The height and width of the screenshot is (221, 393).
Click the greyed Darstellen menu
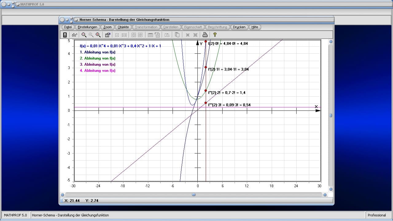(x=171, y=27)
